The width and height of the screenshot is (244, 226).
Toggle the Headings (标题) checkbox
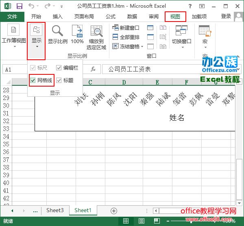pos(59,80)
